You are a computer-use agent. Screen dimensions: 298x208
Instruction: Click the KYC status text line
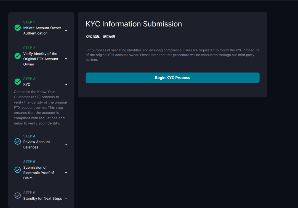coord(100,37)
